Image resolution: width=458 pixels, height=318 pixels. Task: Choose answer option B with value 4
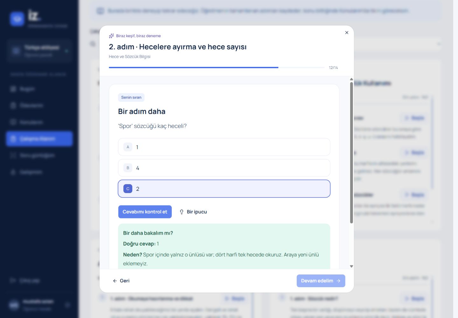(224, 168)
